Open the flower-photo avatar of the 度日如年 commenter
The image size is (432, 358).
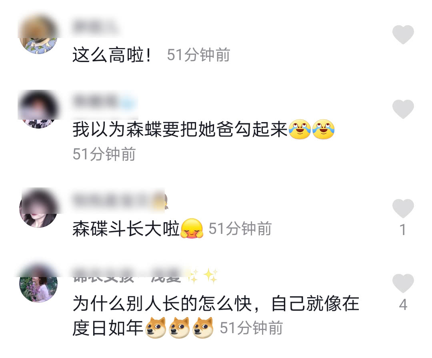pos(38,283)
